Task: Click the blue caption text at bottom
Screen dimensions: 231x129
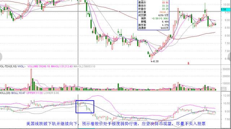Action: pyautogui.click(x=116, y=124)
